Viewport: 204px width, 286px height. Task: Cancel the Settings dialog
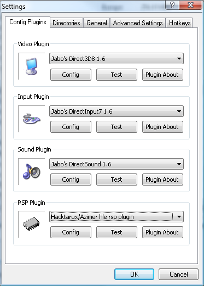(x=178, y=274)
